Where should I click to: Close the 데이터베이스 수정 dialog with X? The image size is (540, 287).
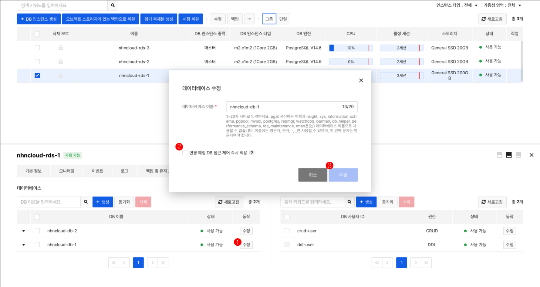coord(361,80)
